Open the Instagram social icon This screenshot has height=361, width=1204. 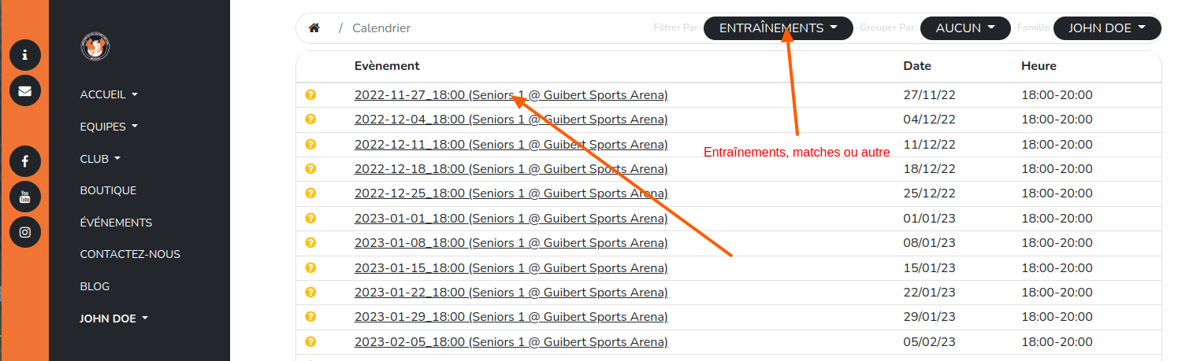tap(25, 232)
